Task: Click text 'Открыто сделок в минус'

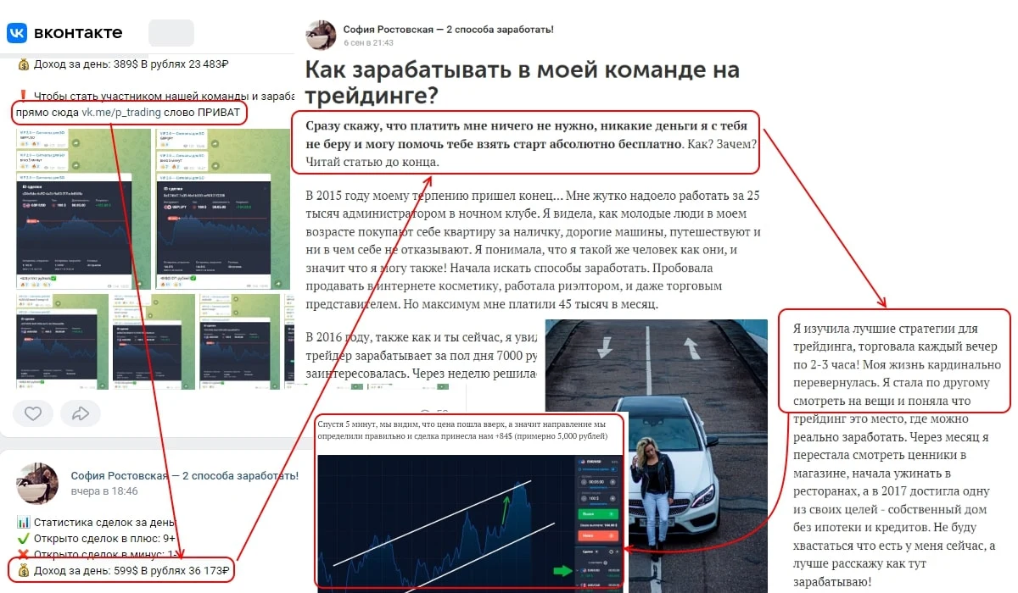Action: pos(101,555)
